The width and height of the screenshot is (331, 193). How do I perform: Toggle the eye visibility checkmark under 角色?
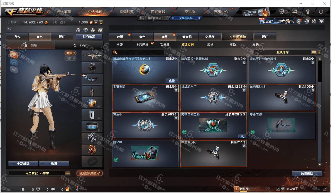point(71,58)
